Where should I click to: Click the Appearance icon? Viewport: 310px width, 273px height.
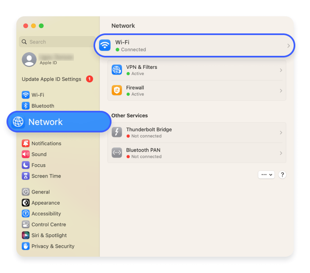25,203
